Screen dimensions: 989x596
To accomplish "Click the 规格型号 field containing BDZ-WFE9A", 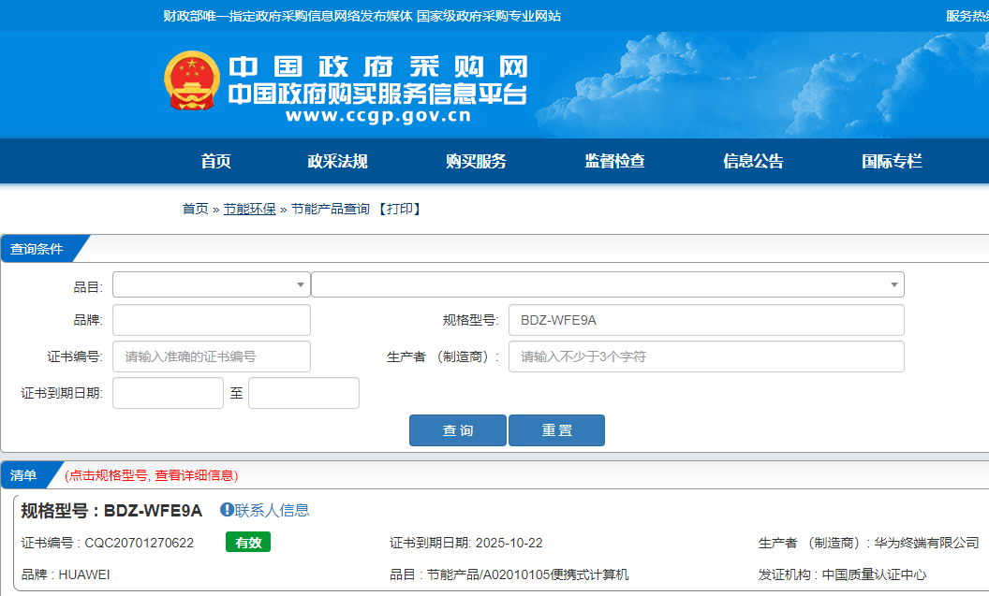I will (x=706, y=320).
